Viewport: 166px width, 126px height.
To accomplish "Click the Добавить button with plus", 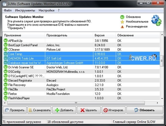I will pyautogui.click(x=64, y=110).
